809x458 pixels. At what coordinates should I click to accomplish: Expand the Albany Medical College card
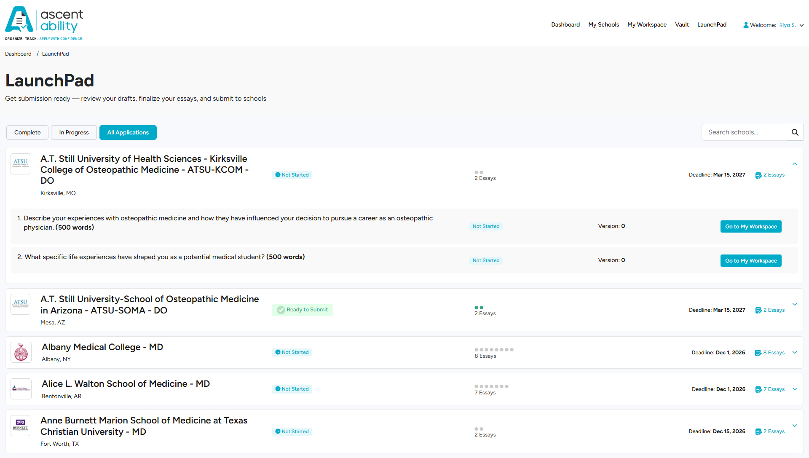point(795,353)
